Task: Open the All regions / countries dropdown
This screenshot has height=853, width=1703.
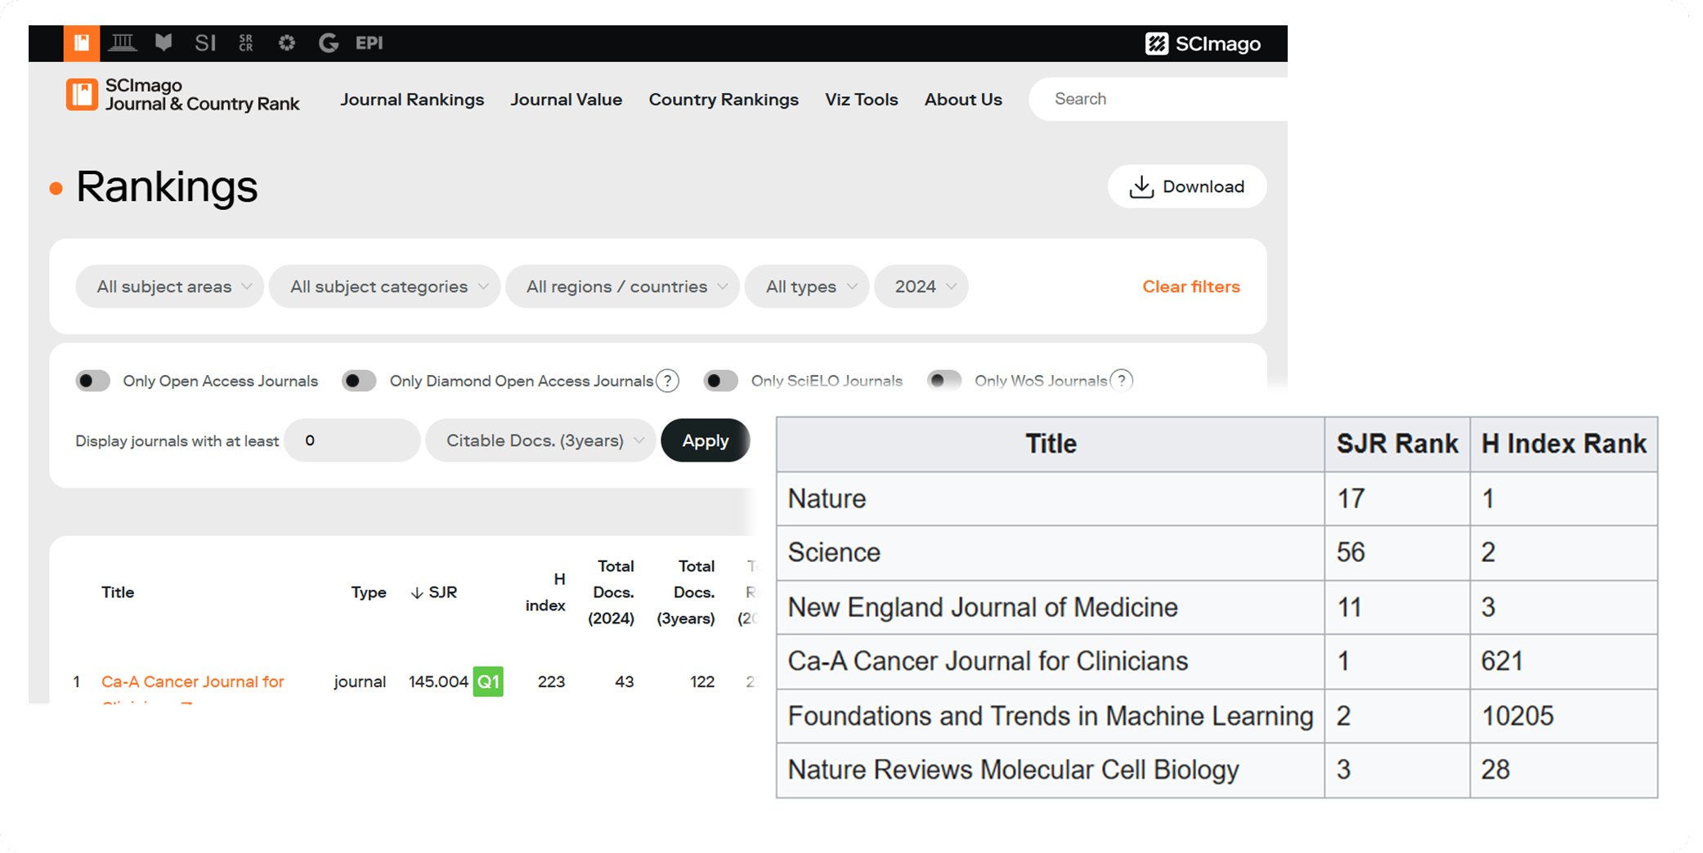Action: (623, 287)
